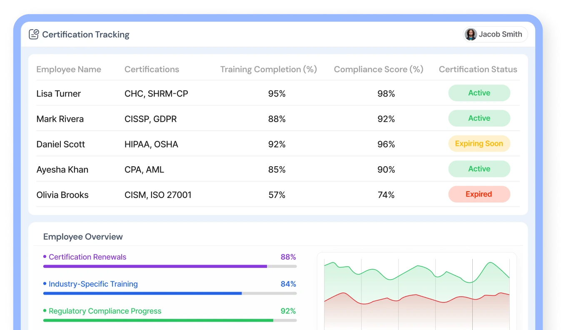Screen dimensions: 566x330
Task: Click the Industry-Specific Training label
Action: (93, 284)
